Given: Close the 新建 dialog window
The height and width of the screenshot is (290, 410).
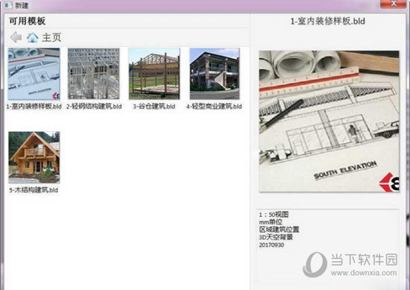Looking at the screenshot, I should [x=394, y=4].
